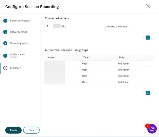Select page 1 of Authorized users list
This screenshot has width=159, height=137.
(148, 93)
